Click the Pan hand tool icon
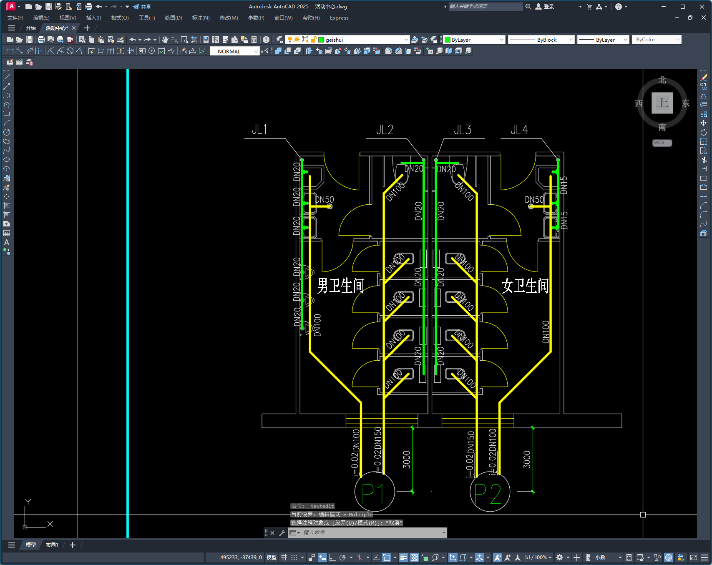Viewport: 712px width, 565px height. coord(165,40)
